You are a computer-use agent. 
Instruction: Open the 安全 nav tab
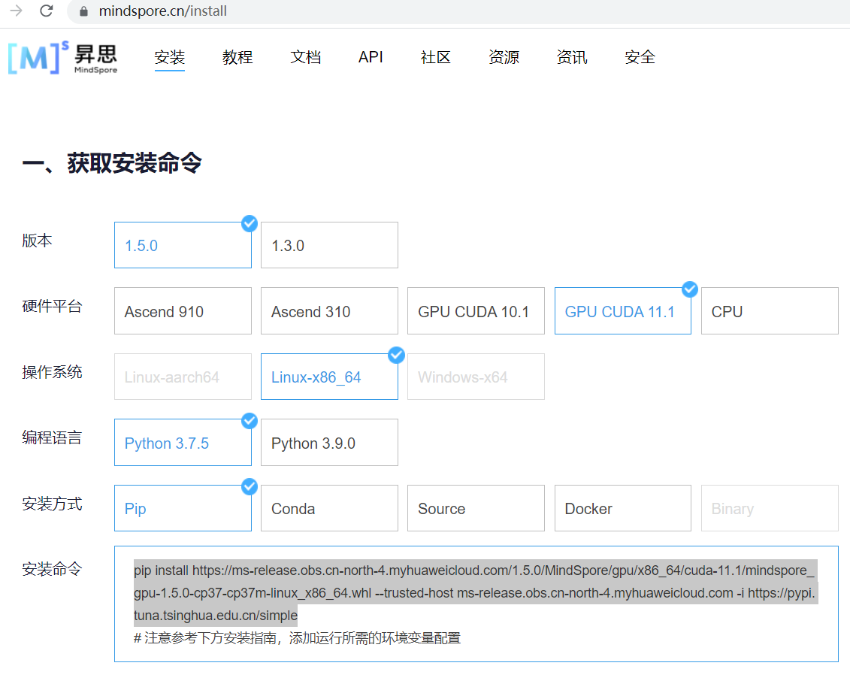(x=640, y=57)
